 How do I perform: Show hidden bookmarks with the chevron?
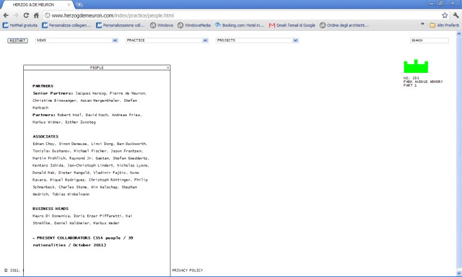coord(422,25)
